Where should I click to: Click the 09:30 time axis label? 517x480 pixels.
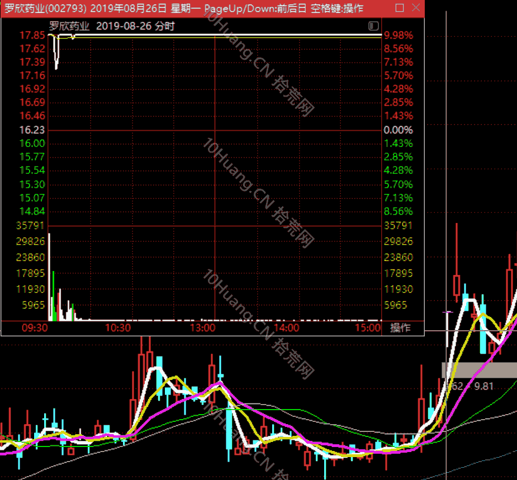click(x=35, y=327)
